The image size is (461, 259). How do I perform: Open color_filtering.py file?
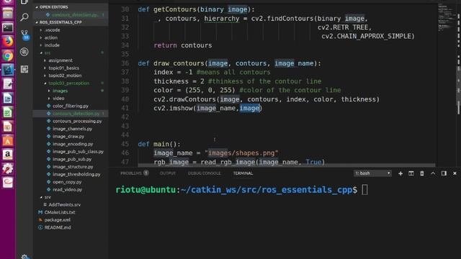click(71, 106)
